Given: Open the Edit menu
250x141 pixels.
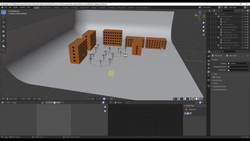Looking at the screenshot, I should click(x=10, y=7).
